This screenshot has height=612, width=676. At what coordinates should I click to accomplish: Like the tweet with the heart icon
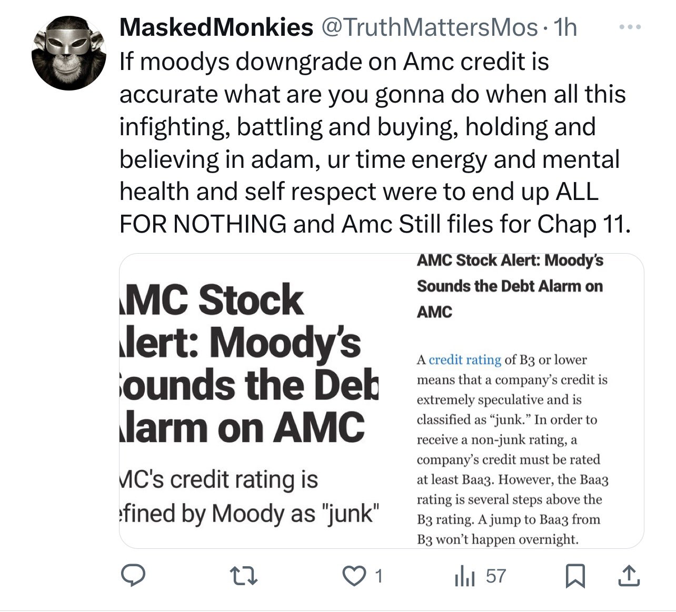point(353,576)
